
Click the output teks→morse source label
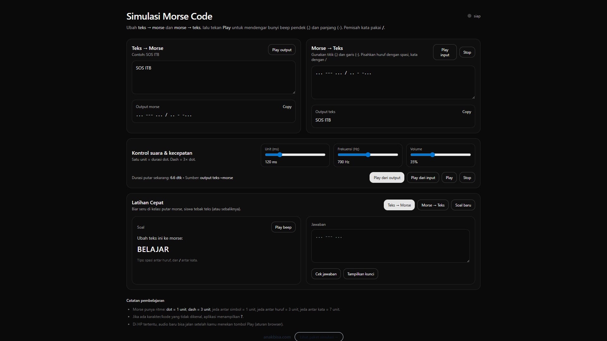(x=217, y=178)
